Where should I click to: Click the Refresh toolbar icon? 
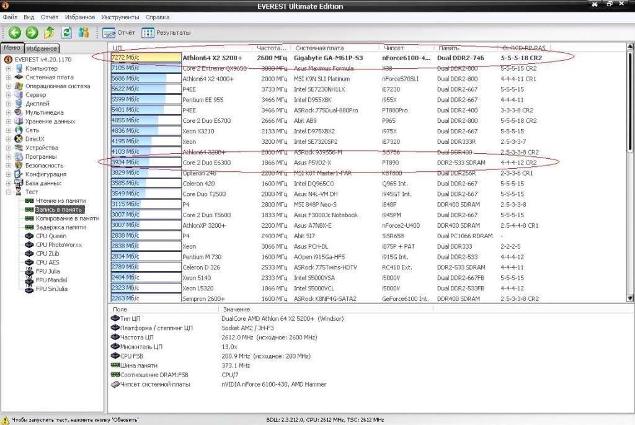66,32
